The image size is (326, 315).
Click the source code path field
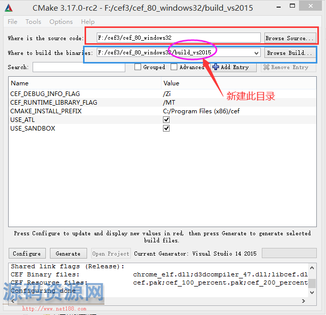(x=178, y=38)
